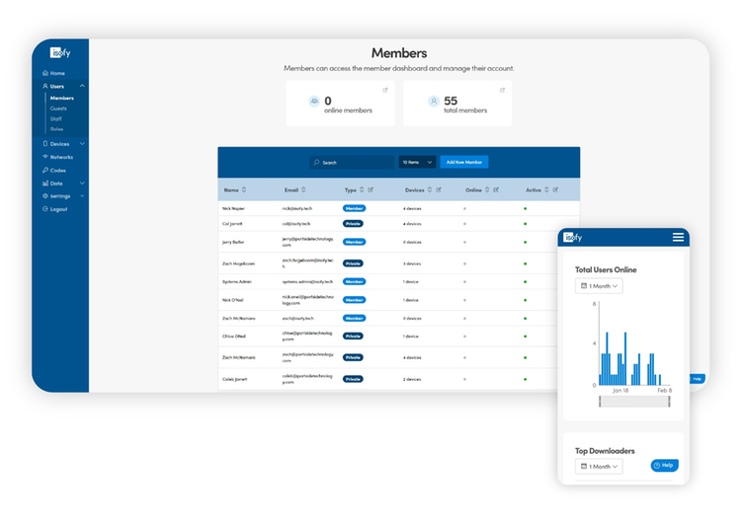Click edit icon beside Active header
This screenshot has height=524, width=741.
pyautogui.click(x=555, y=189)
